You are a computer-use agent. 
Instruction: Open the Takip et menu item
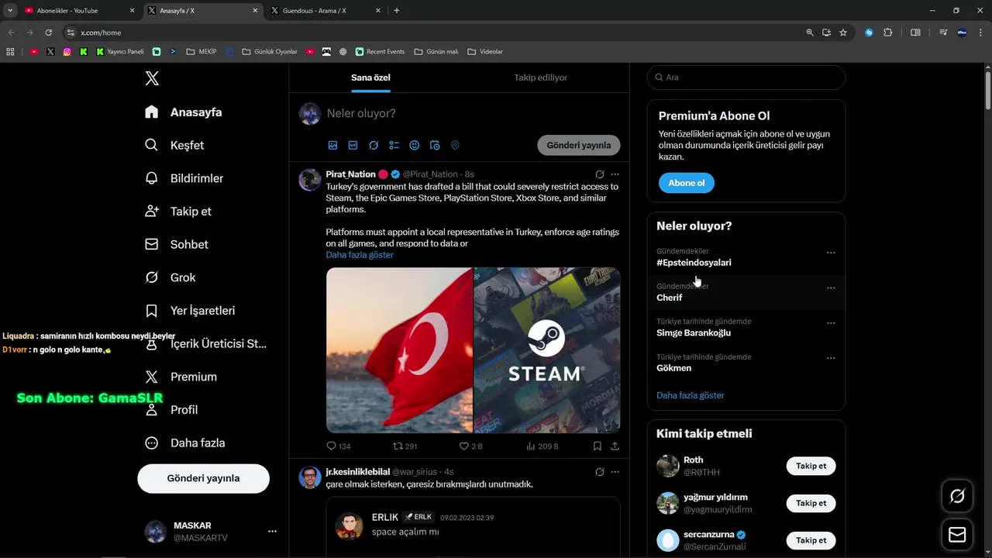pos(178,212)
